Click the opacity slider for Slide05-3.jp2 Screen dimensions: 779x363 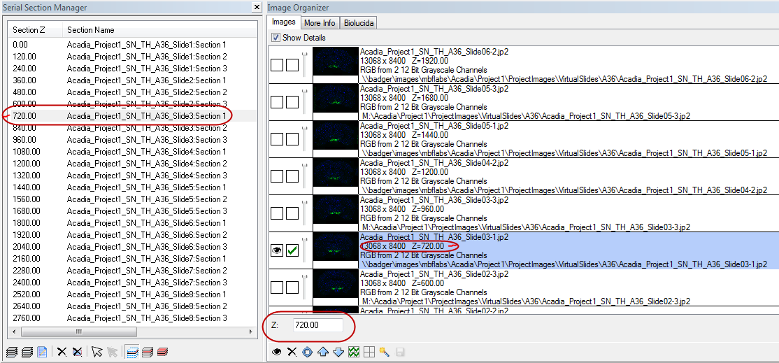point(305,101)
